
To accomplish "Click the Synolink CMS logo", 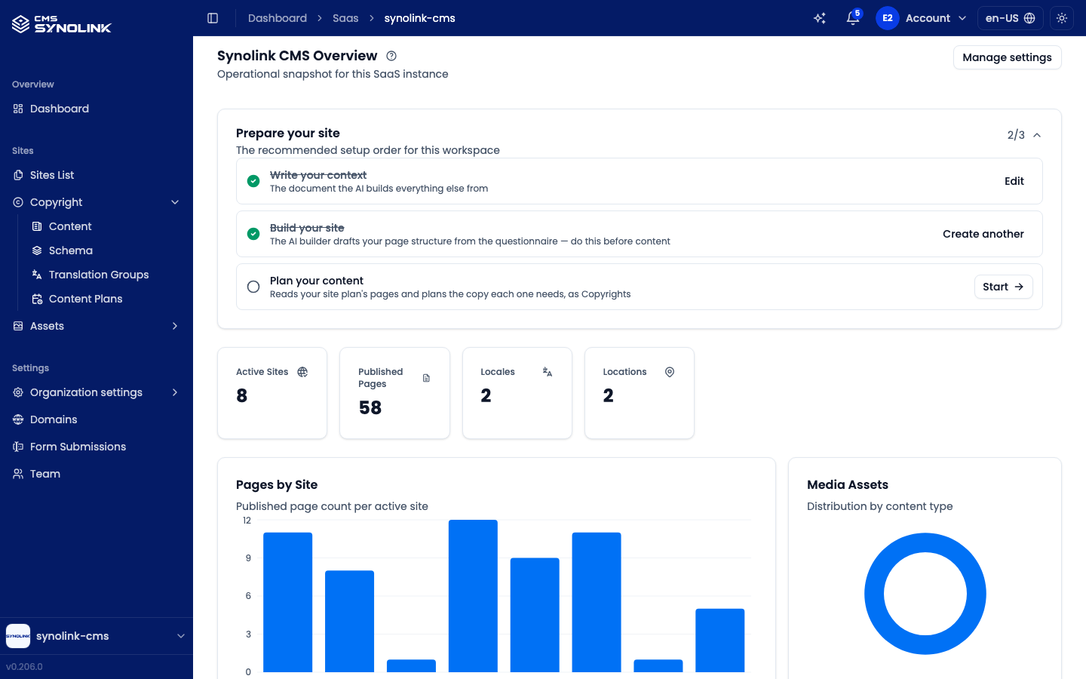I will pos(62,24).
